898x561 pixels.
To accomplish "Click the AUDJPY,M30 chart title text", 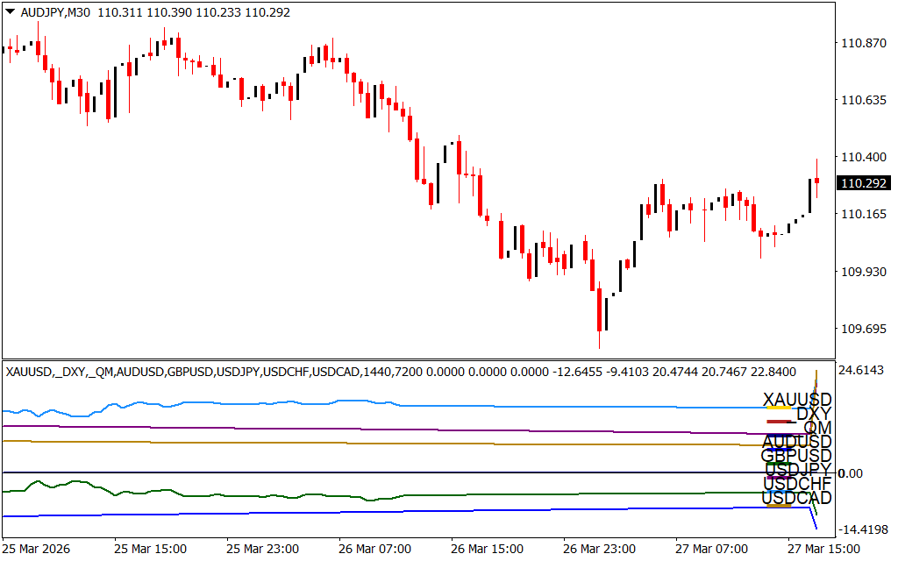I will point(56,12).
